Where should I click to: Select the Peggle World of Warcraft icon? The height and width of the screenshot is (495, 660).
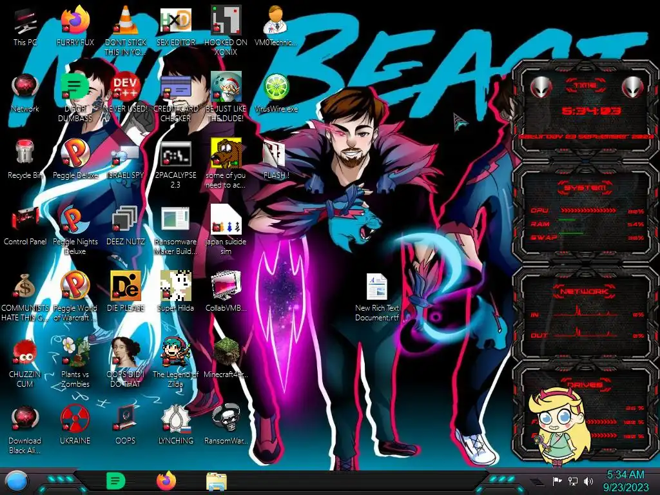[x=75, y=286]
